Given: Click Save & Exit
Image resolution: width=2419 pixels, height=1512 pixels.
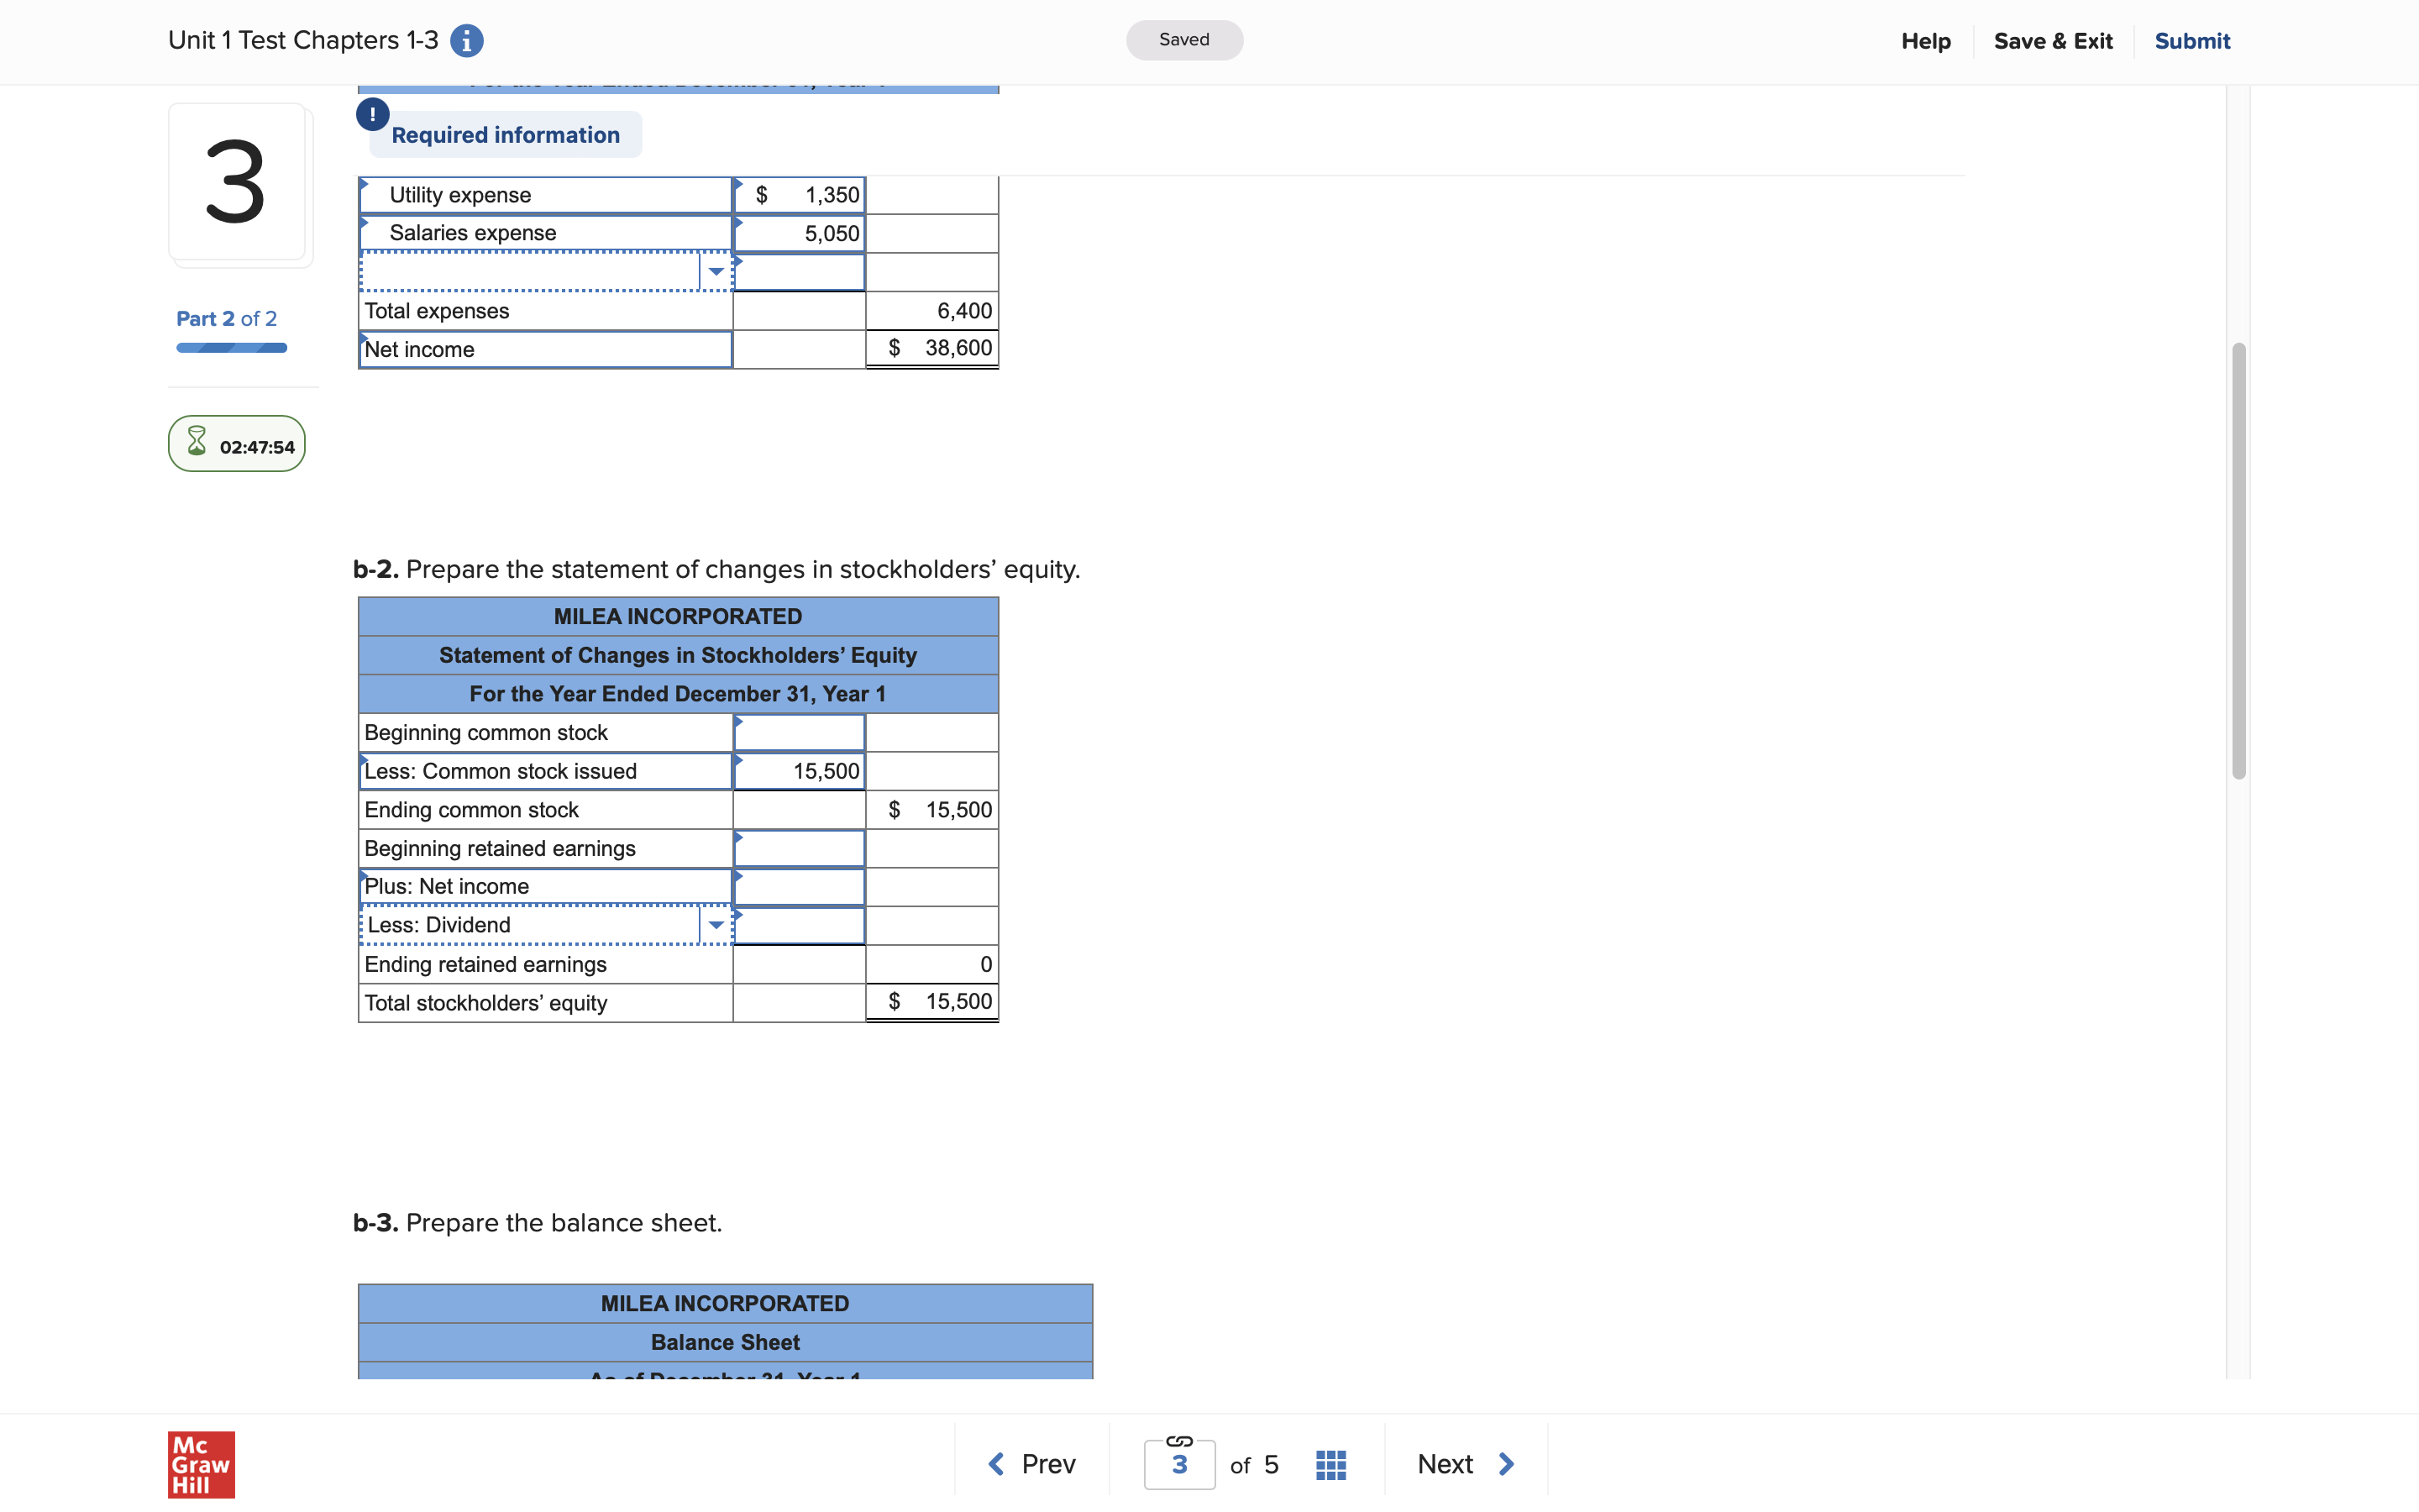Looking at the screenshot, I should (x=2052, y=41).
